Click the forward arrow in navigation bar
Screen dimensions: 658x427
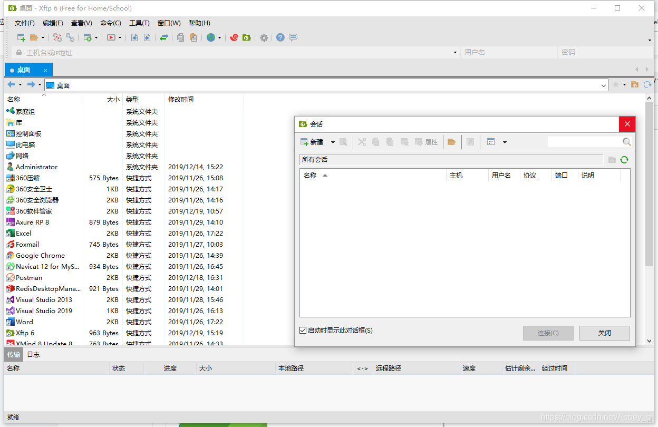31,84
